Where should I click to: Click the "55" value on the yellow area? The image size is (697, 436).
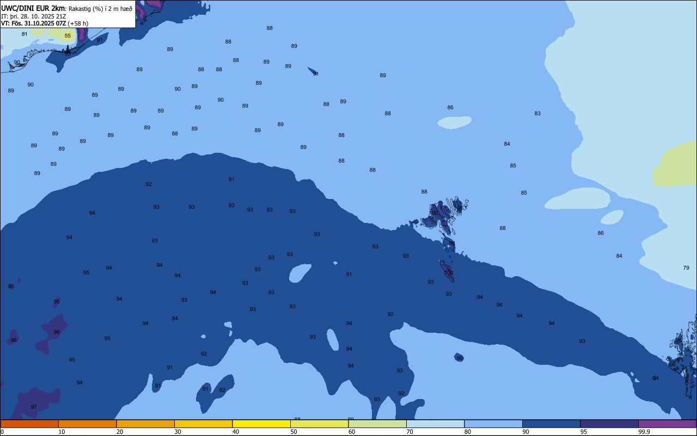pos(68,36)
